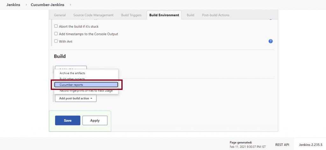This screenshot has width=326, height=150.
Task: Toggle Add timestamps to the Console Output
Action: point(56,34)
